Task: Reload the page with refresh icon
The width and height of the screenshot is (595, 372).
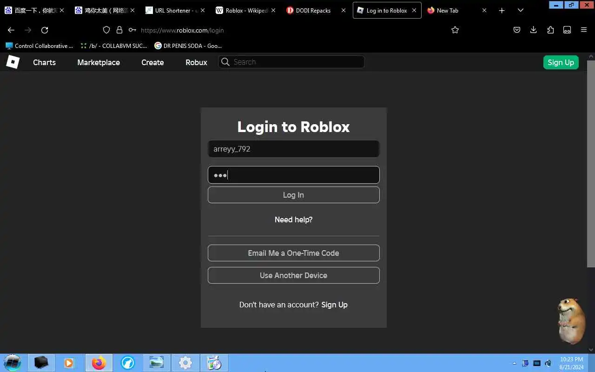Action: [x=45, y=30]
